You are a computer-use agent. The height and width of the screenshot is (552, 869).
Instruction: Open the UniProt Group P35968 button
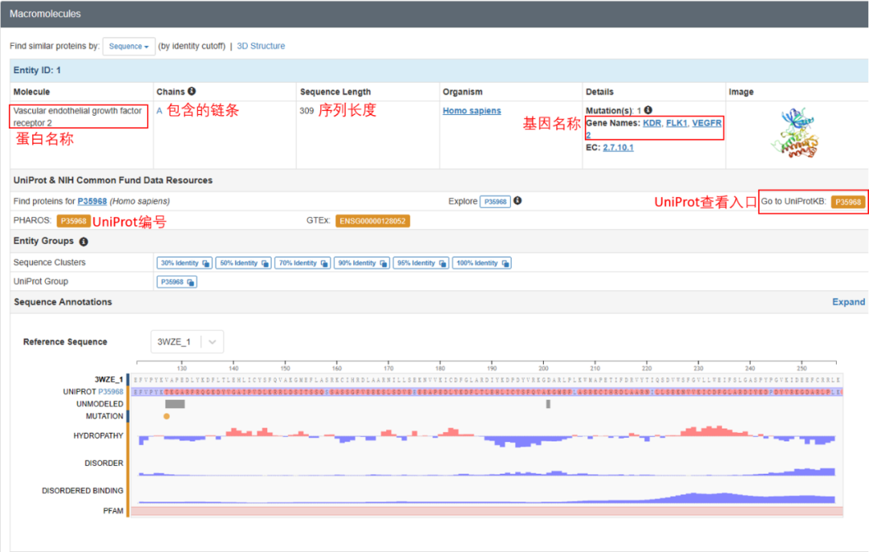click(177, 282)
